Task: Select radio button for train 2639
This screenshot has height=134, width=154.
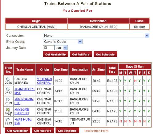Action: coord(8,99)
